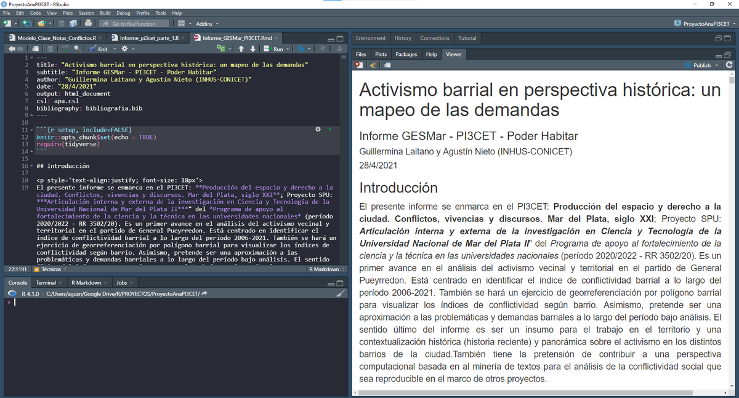
Task: Click the workspace panes grid icon
Action: tap(181, 23)
